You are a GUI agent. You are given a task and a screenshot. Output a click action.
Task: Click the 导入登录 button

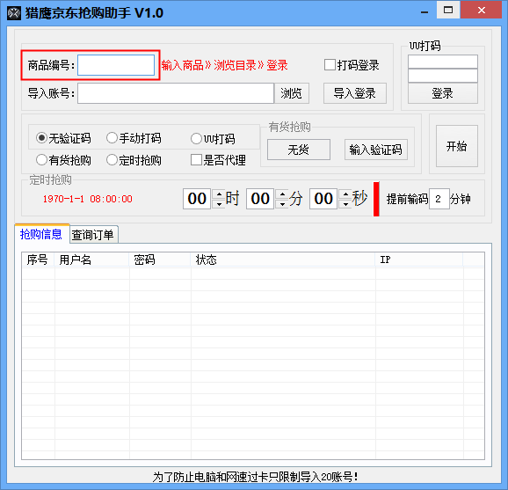(355, 93)
